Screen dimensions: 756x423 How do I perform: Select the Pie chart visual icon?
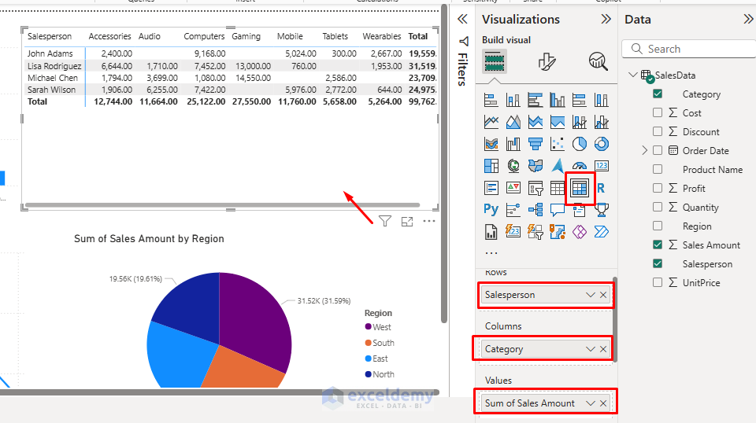coord(579,144)
